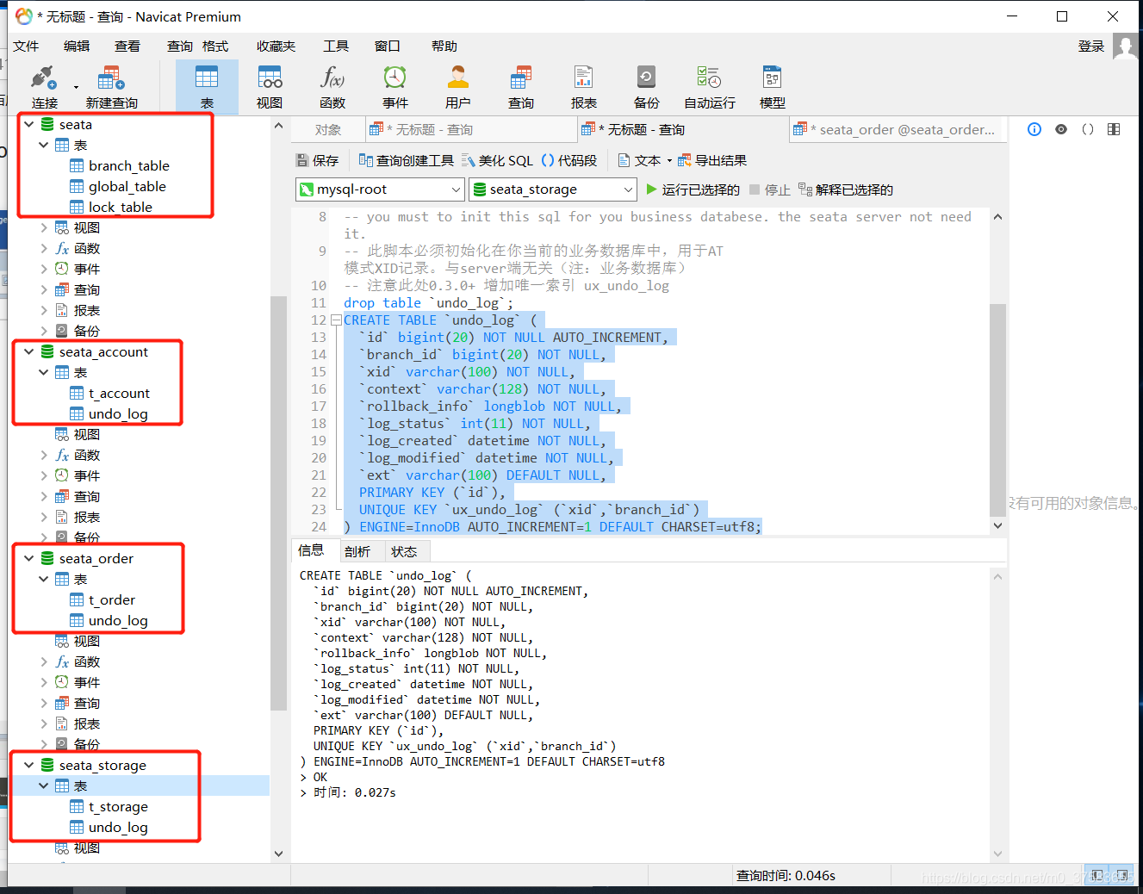Open the New Query dropdown arrow next to 连接
The height and width of the screenshot is (894, 1143).
pyautogui.click(x=76, y=87)
